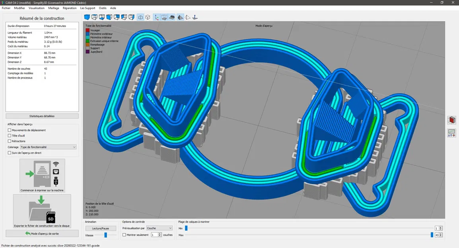Click the Statistiques détaillées button
This screenshot has width=459, height=248.
pyautogui.click(x=42, y=116)
